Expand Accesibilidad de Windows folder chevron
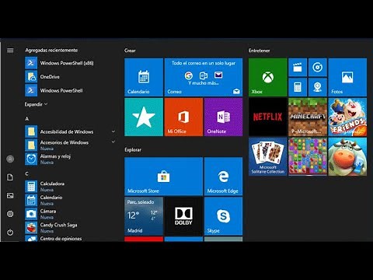 click(x=113, y=131)
